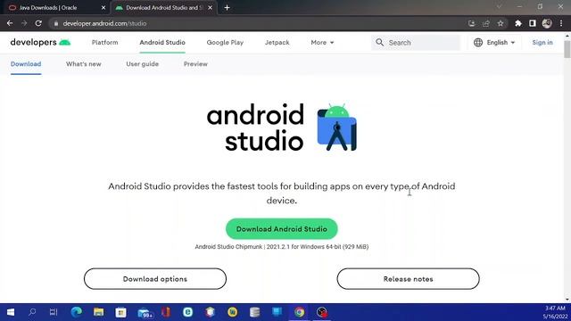Image resolution: width=571 pixels, height=321 pixels.
Task: Open Jetpack in top navigation
Action: pos(277,42)
